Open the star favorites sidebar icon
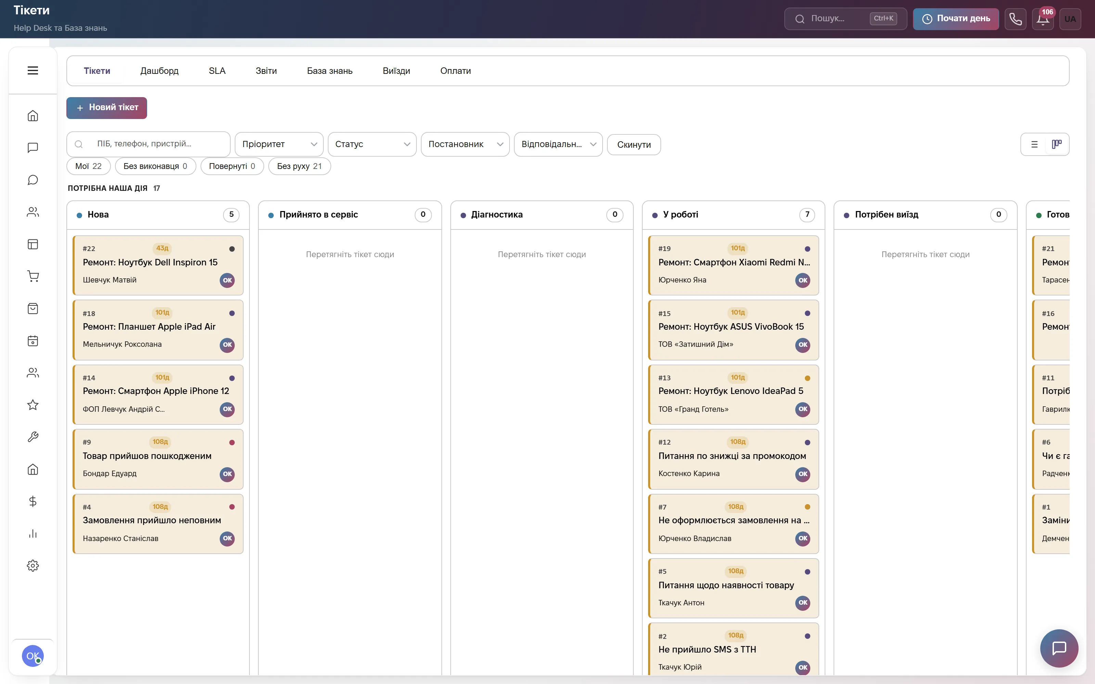The height and width of the screenshot is (684, 1095). pos(33,405)
